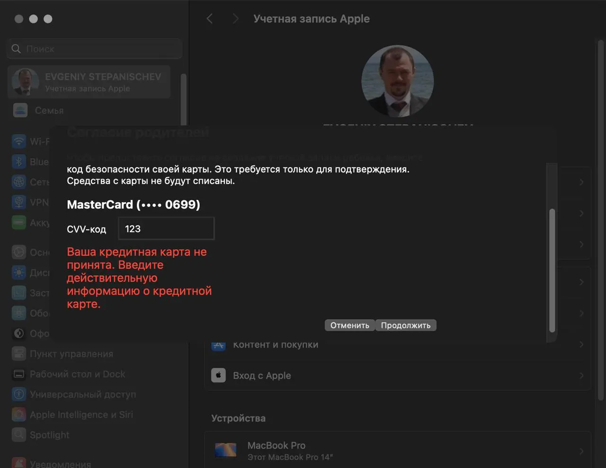This screenshot has height=468, width=606.
Task: Open the Bluetooth sidebar icon
Action: (19, 162)
